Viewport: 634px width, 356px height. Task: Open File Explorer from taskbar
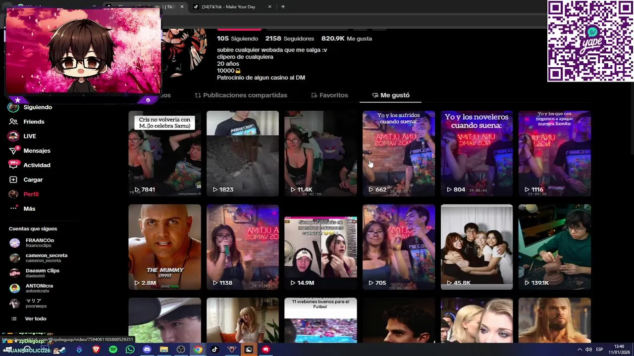164,350
